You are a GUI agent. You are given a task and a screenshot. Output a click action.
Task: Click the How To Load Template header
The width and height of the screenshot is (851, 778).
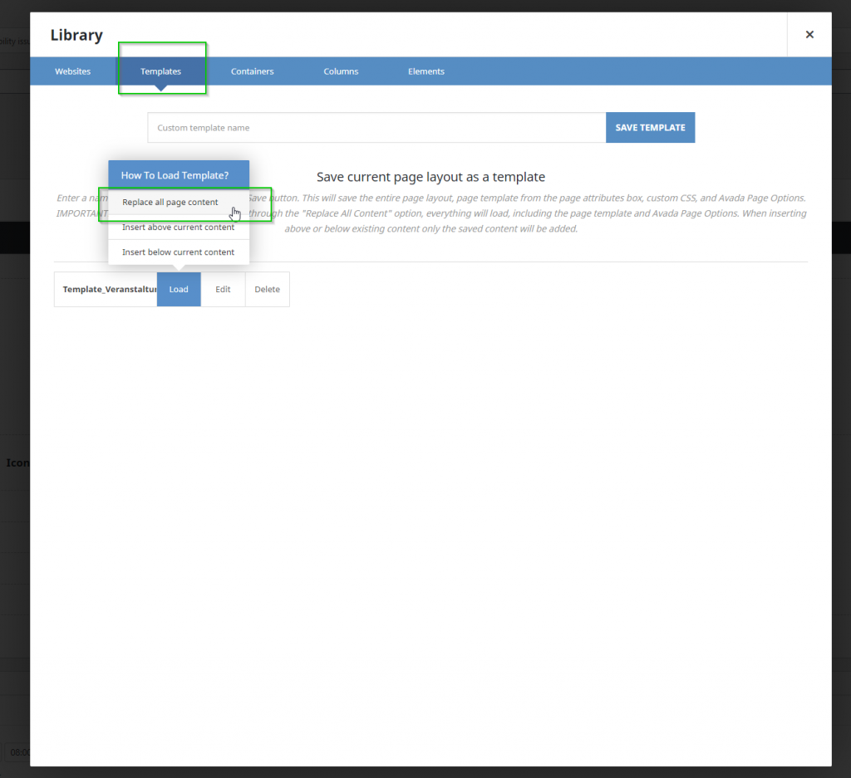point(175,175)
